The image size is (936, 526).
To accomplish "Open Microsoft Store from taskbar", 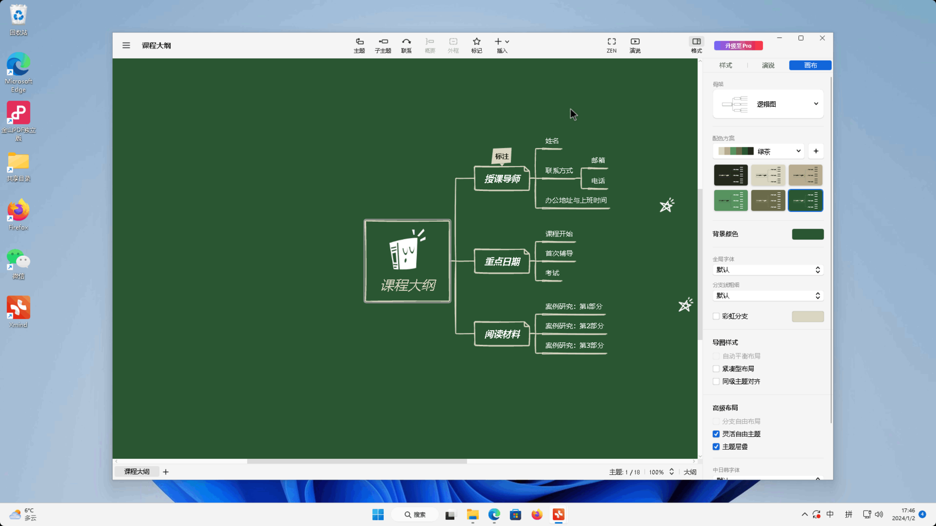I will coord(515,515).
